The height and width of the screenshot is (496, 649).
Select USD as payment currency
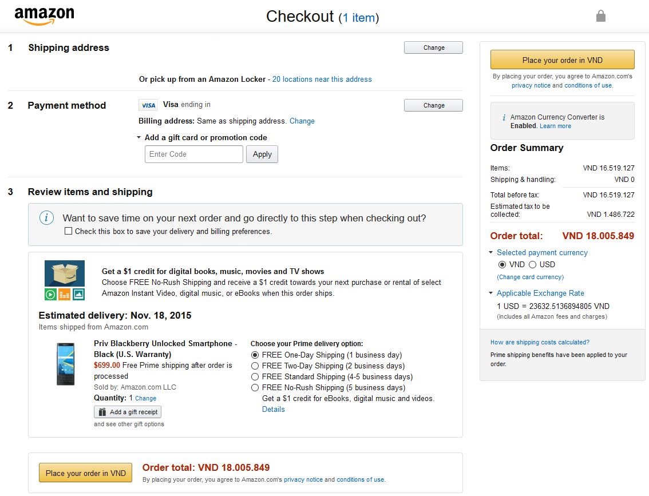click(533, 264)
